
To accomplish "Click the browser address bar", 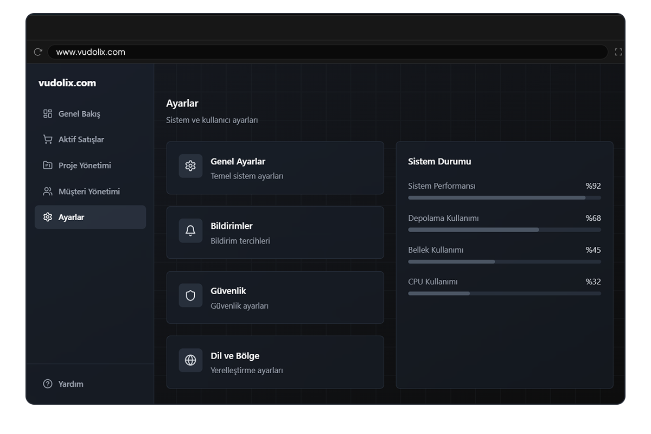I will coord(325,52).
